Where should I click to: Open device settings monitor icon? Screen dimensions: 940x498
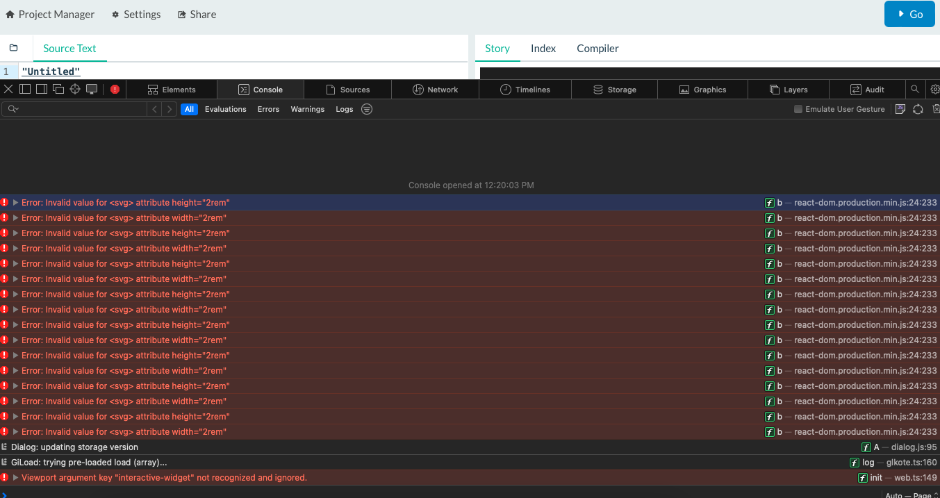(92, 89)
